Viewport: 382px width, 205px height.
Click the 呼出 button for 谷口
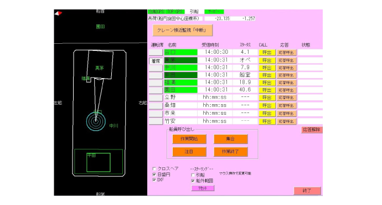(x=267, y=53)
